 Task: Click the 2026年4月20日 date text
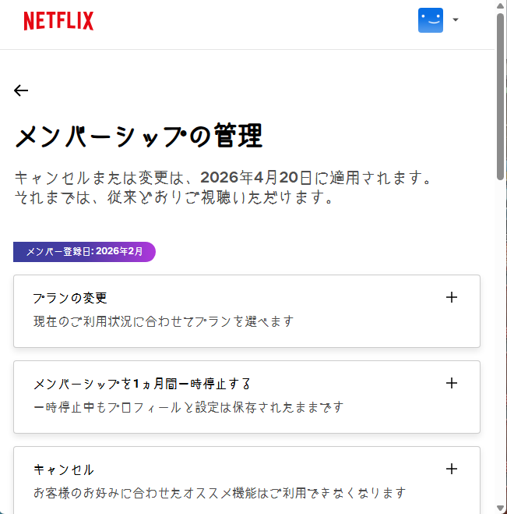click(257, 178)
